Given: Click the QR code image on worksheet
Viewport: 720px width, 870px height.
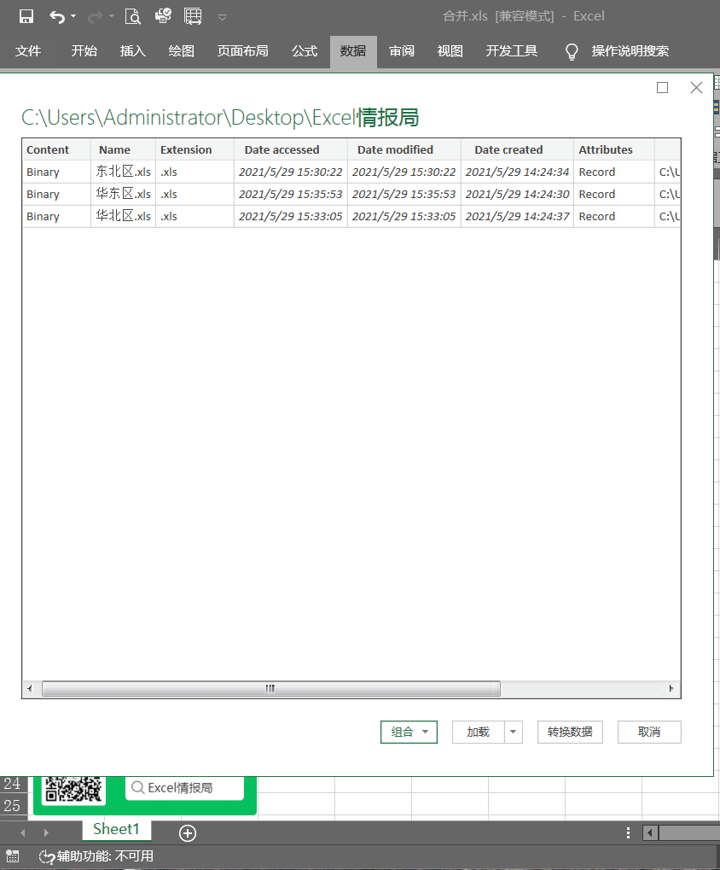Looking at the screenshot, I should [73, 790].
